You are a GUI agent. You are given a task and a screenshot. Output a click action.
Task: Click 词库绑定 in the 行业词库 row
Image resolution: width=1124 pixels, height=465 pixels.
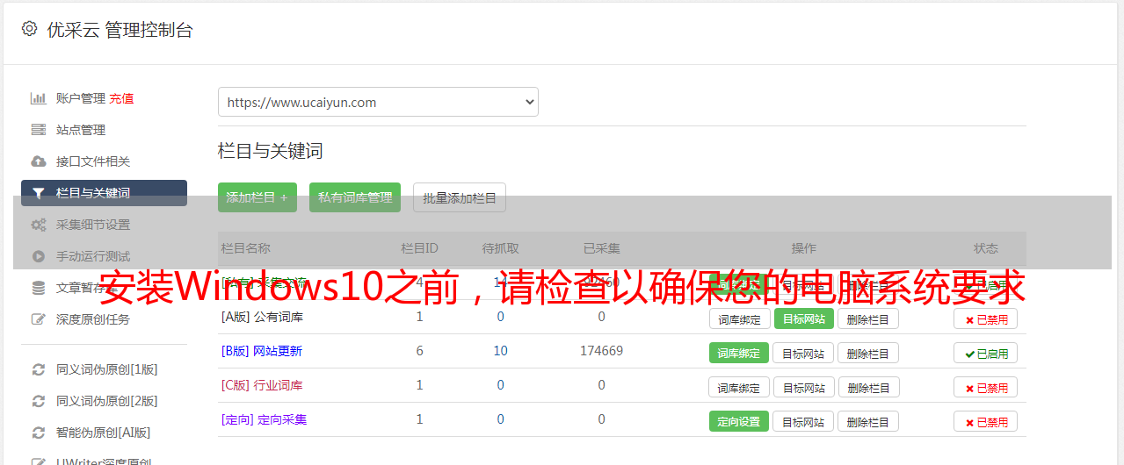[739, 387]
